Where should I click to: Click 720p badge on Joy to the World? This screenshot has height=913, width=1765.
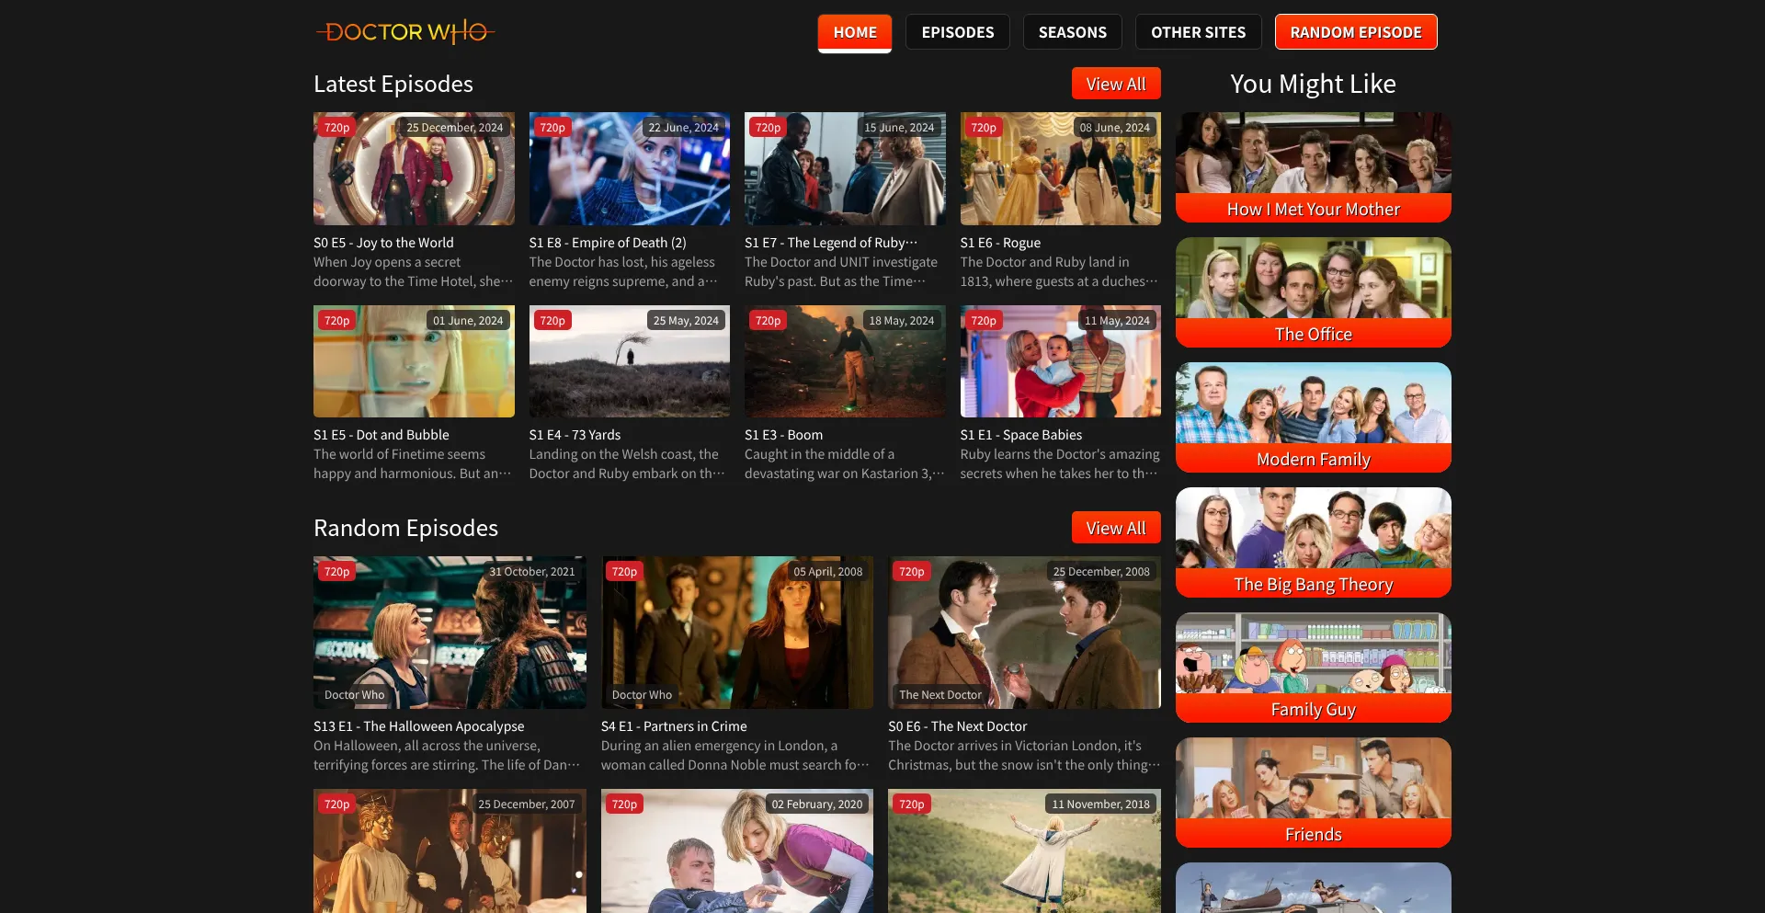coord(336,128)
